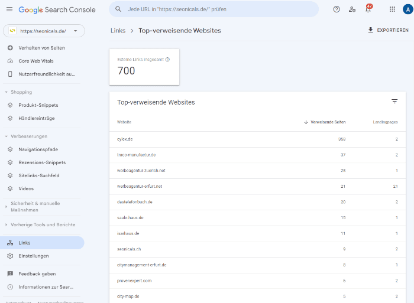Viewport: 414px width, 303px height.
Task: Open the seonicals.ch row
Action: [x=257, y=249]
